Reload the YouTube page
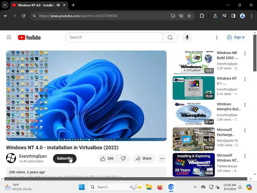The width and height of the screenshot is (257, 193). click(x=24, y=16)
